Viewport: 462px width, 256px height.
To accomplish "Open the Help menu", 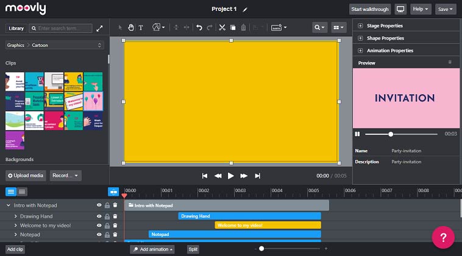I will point(421,9).
